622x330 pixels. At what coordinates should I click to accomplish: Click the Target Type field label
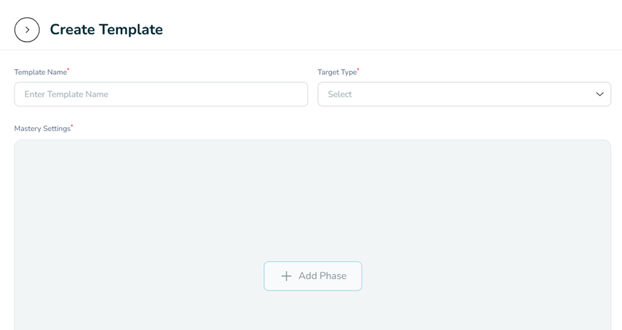click(337, 72)
